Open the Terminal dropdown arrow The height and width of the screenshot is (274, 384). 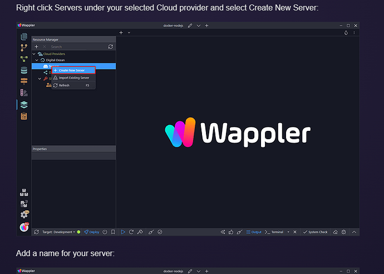click(288, 232)
